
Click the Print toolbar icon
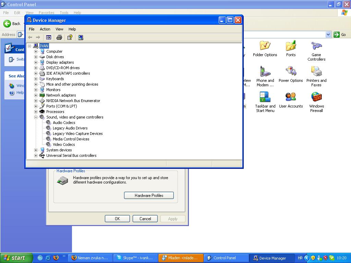pos(59,37)
